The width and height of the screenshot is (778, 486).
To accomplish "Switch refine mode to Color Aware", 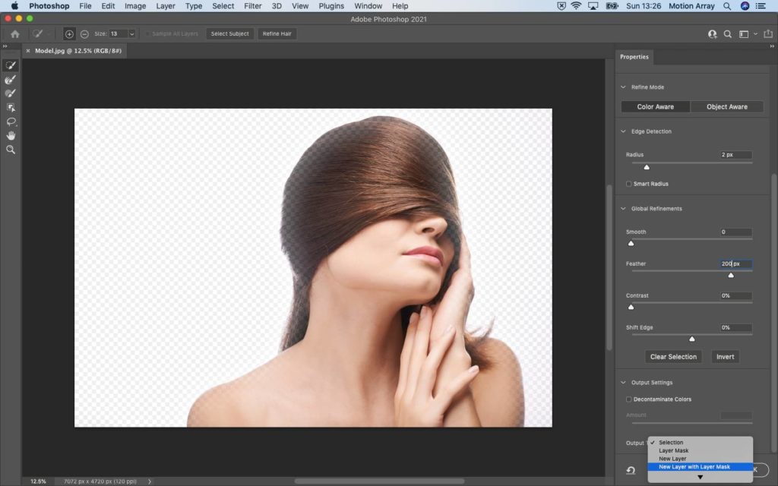I will pyautogui.click(x=656, y=106).
